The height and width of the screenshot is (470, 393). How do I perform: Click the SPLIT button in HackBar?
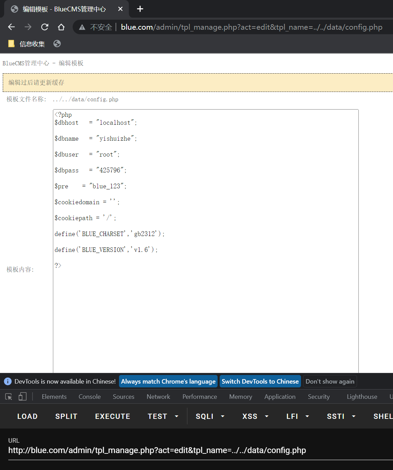(66, 416)
